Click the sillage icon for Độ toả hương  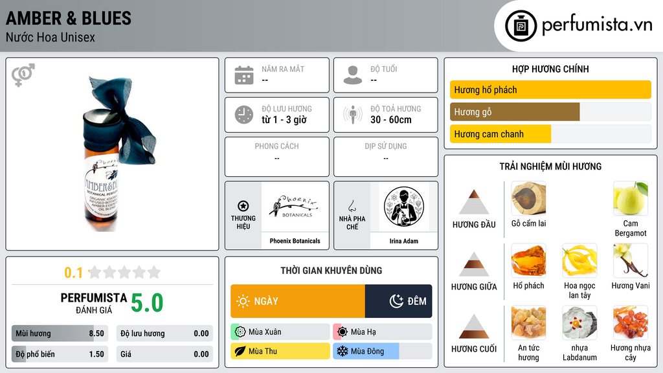pyautogui.click(x=353, y=115)
